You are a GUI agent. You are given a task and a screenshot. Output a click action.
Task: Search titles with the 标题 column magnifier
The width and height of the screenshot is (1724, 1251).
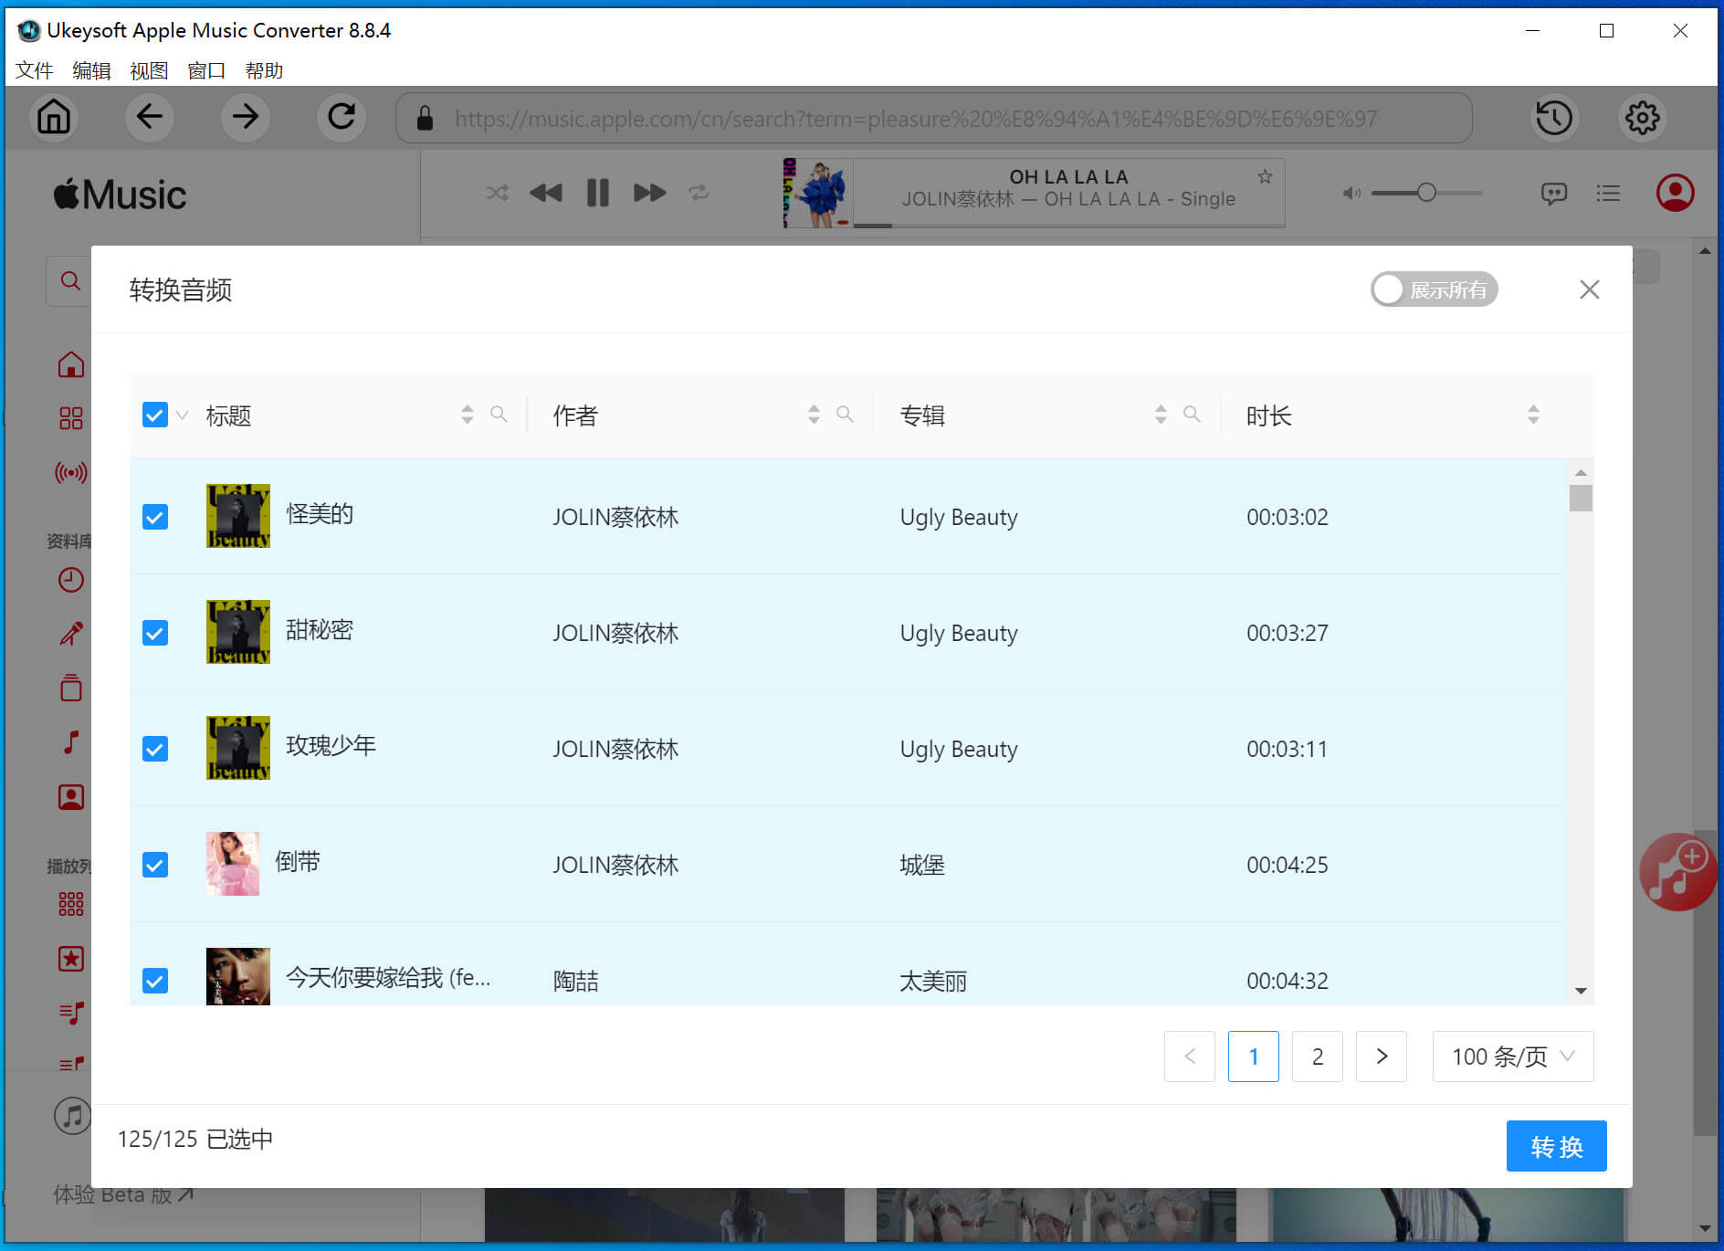tap(499, 415)
